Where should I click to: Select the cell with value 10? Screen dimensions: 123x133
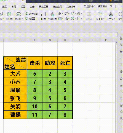pyautogui.click(x=35, y=106)
